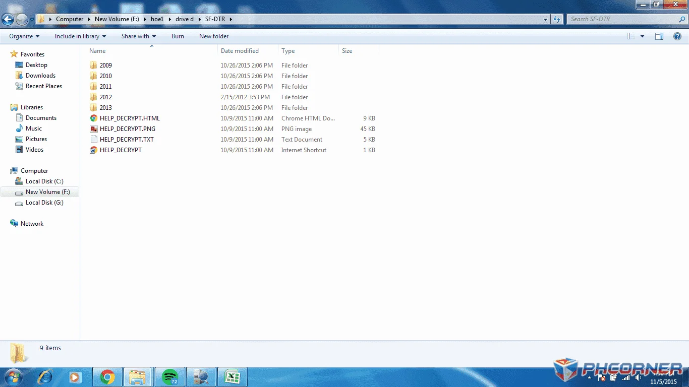Viewport: 689px width, 387px height.
Task: Open the Organize menu
Action: coord(24,36)
